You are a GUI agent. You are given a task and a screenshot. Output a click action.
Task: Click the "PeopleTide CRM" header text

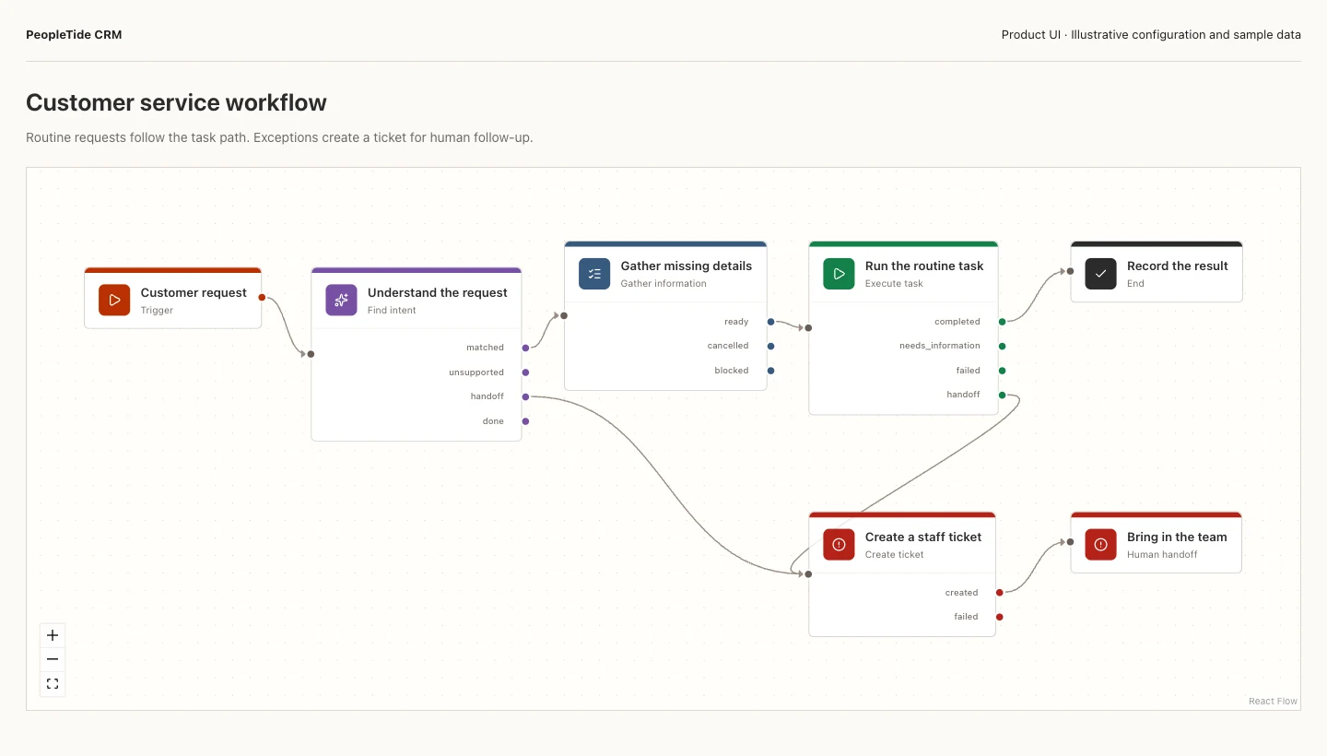coord(74,35)
